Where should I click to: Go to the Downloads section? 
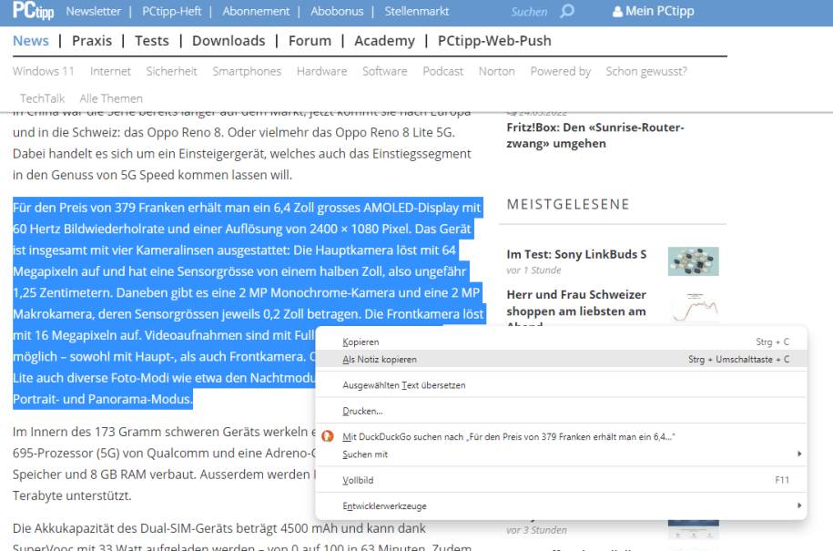(229, 41)
